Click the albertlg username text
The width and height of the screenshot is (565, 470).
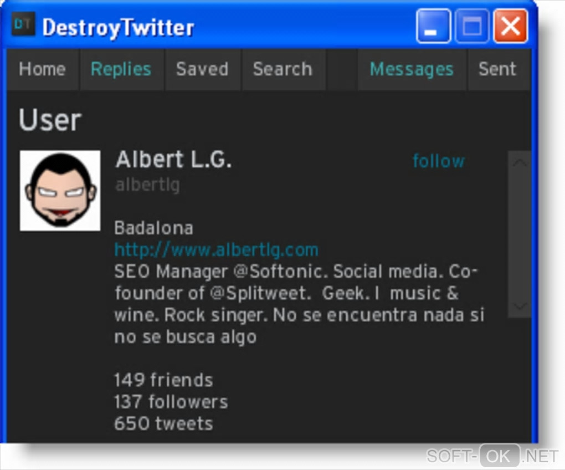click(147, 185)
